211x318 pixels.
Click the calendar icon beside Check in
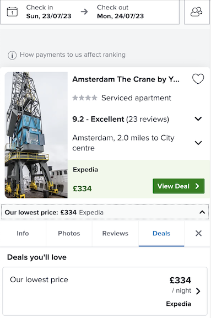coord(12,12)
